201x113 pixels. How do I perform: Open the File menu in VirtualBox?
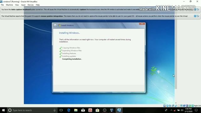coord(2,5)
